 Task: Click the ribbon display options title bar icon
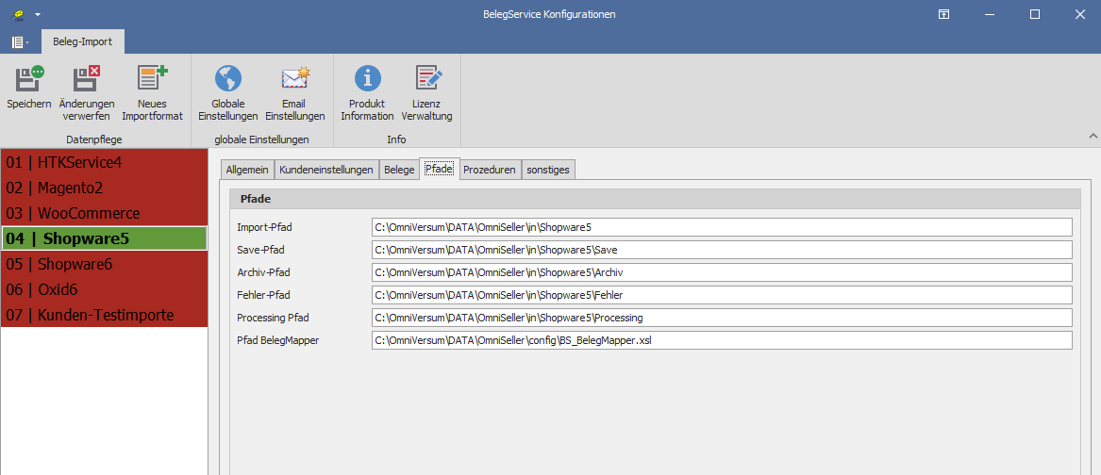[943, 14]
